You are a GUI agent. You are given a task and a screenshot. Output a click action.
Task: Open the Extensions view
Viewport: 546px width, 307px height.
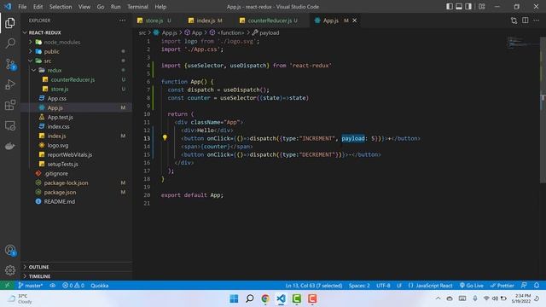pyautogui.click(x=10, y=105)
